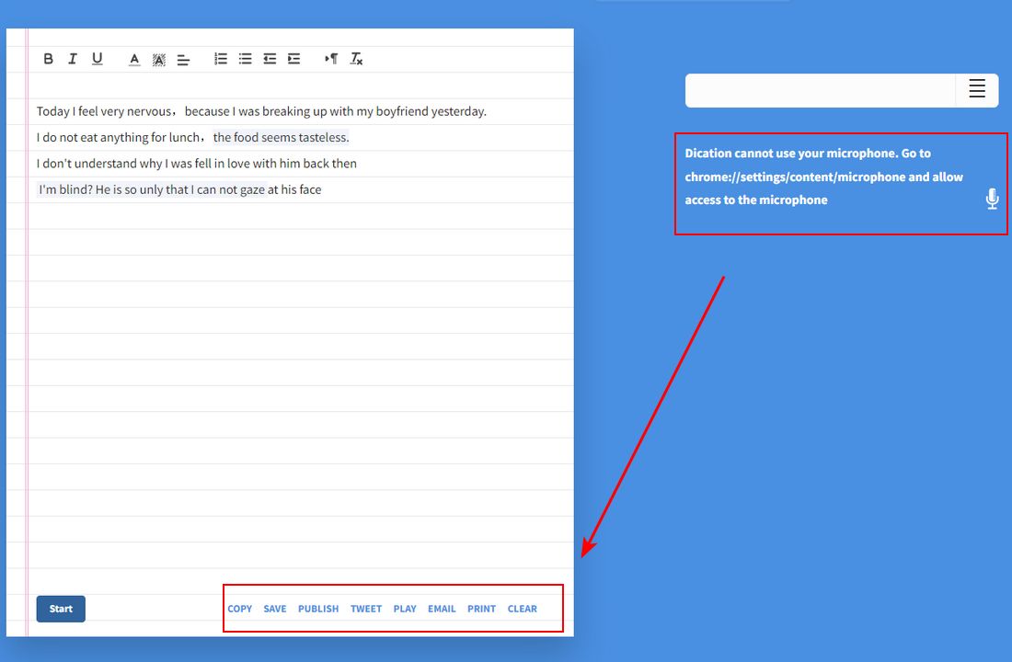The height and width of the screenshot is (662, 1012).
Task: Click the COPY link
Action: [239, 609]
